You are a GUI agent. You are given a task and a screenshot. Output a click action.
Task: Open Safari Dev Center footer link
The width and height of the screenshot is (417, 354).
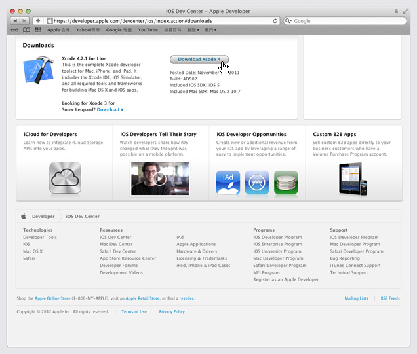coord(118,251)
